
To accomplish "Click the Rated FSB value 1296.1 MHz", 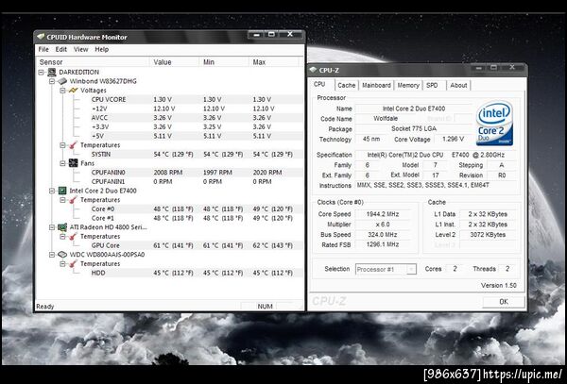I will (383, 244).
